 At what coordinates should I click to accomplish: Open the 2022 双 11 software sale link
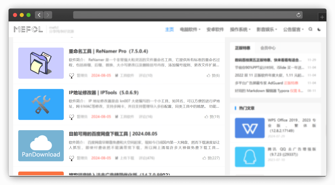click(270, 75)
